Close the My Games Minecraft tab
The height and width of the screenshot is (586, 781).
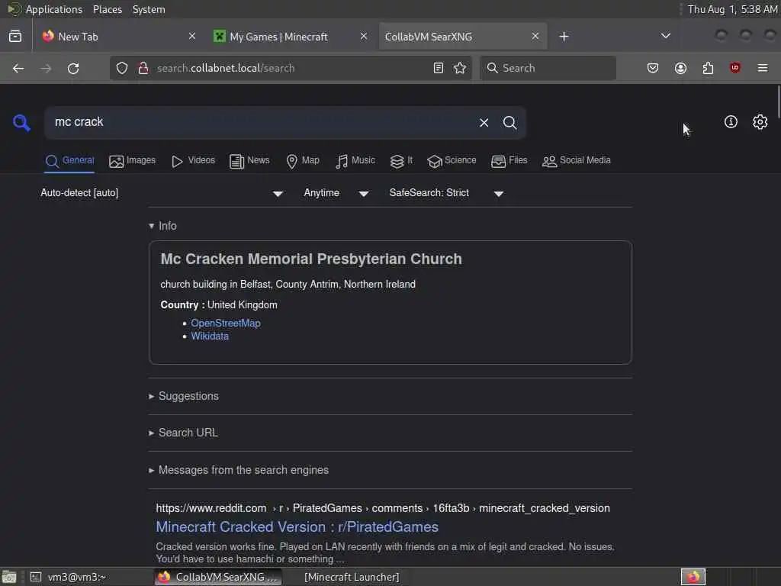coord(364,37)
